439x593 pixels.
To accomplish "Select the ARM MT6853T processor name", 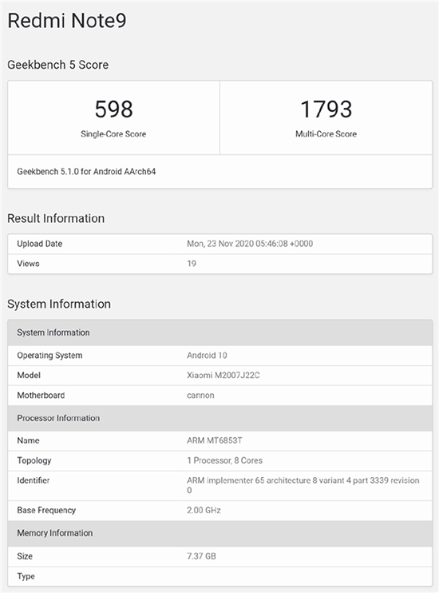I will 215,440.
